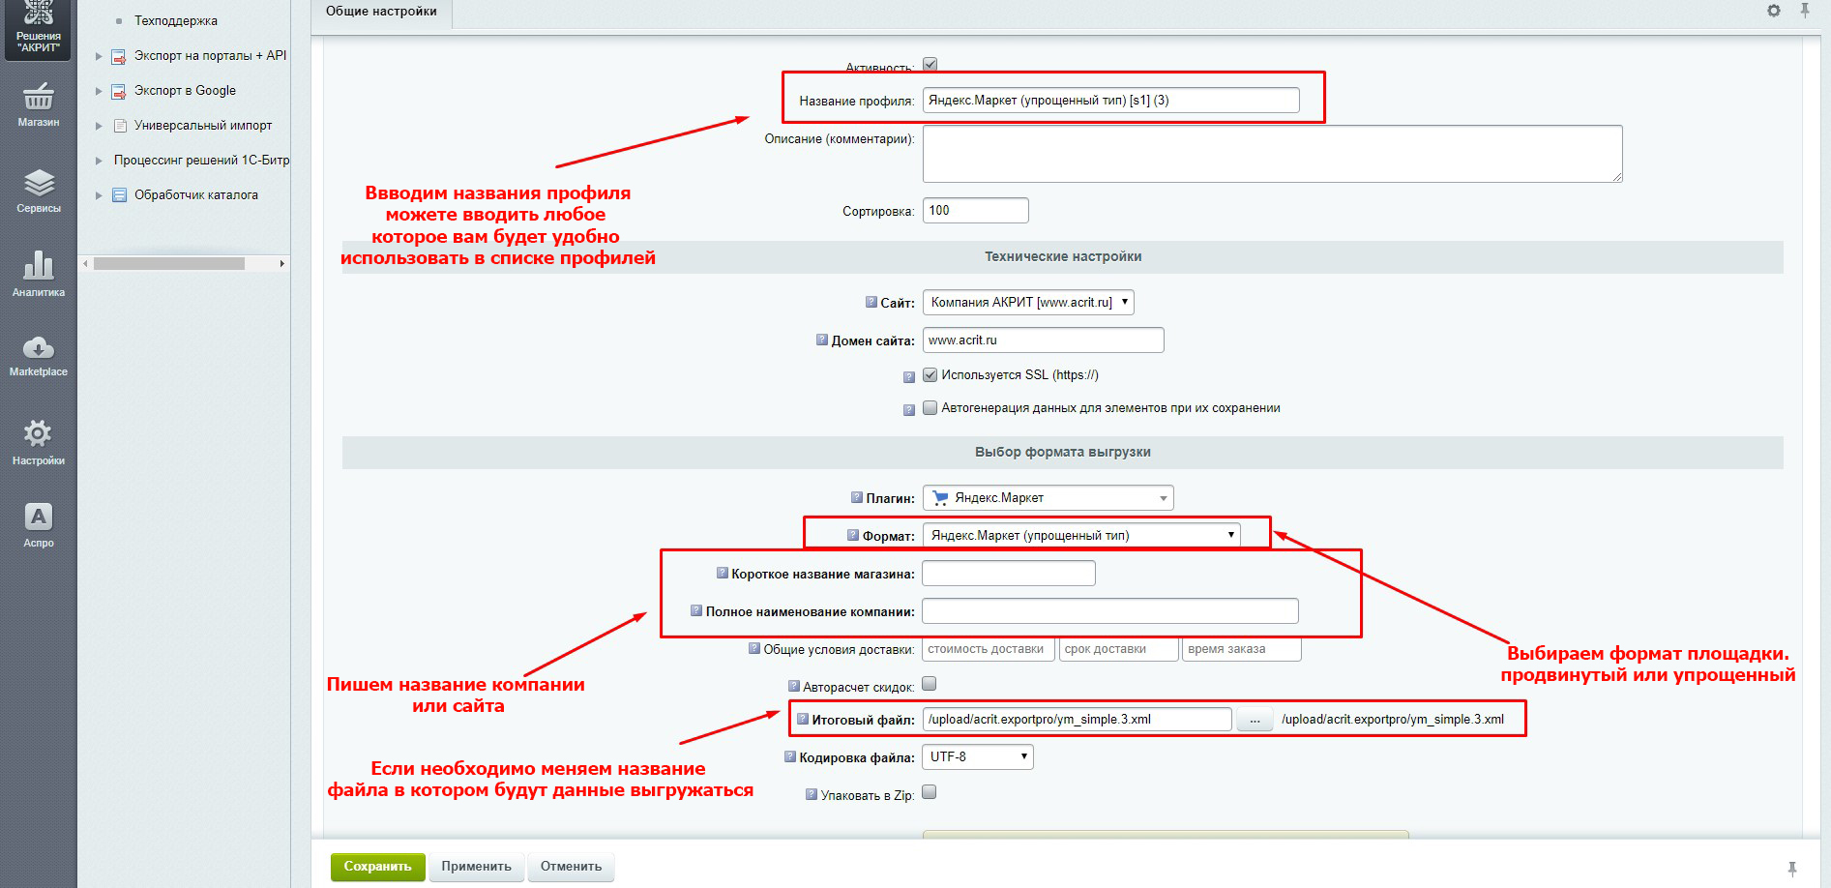Click the green Сохранить button
This screenshot has height=888, width=1831.
[x=377, y=867]
